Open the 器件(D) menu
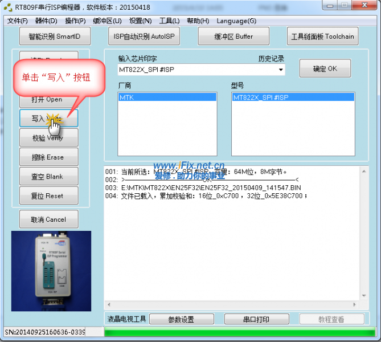This screenshot has width=381, height=342. point(46,21)
